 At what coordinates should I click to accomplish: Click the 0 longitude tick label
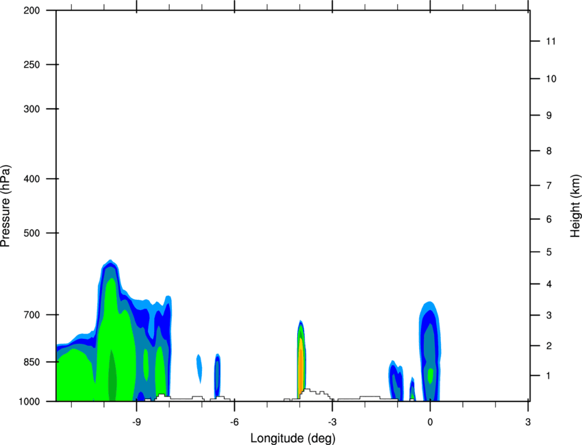tap(430, 422)
